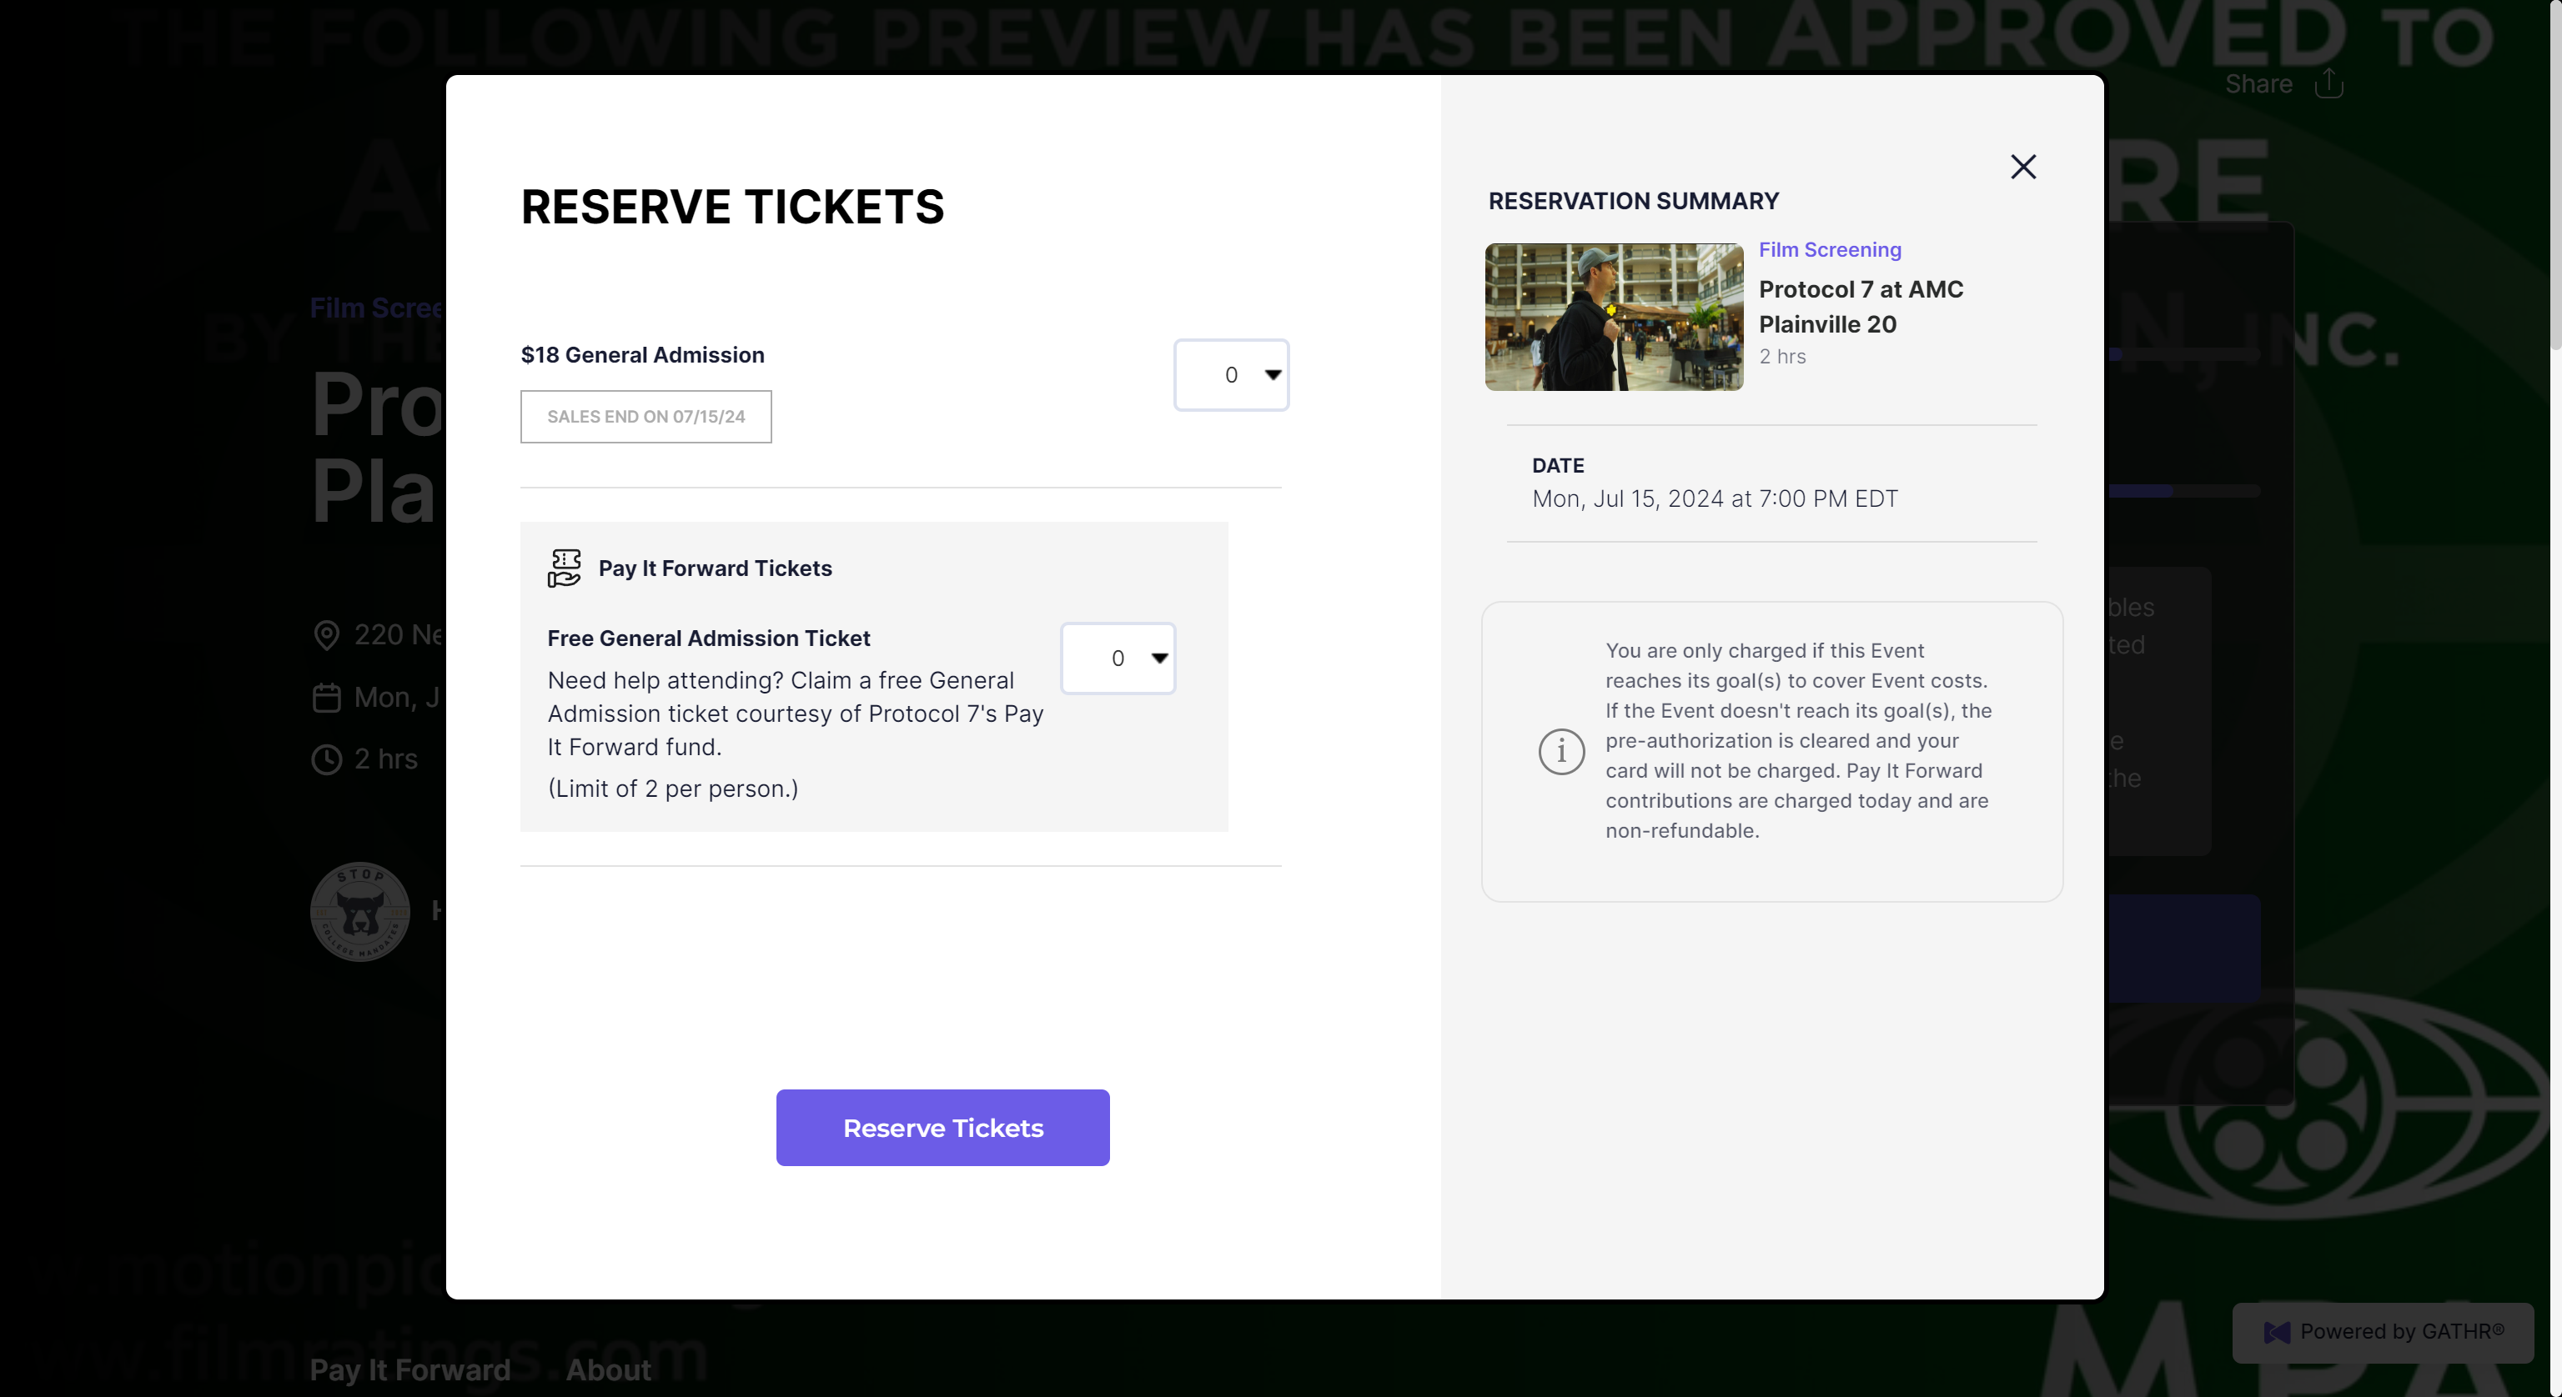The height and width of the screenshot is (1397, 2562).
Task: Click the Protocol 7 film thumbnail image
Action: [1613, 318]
